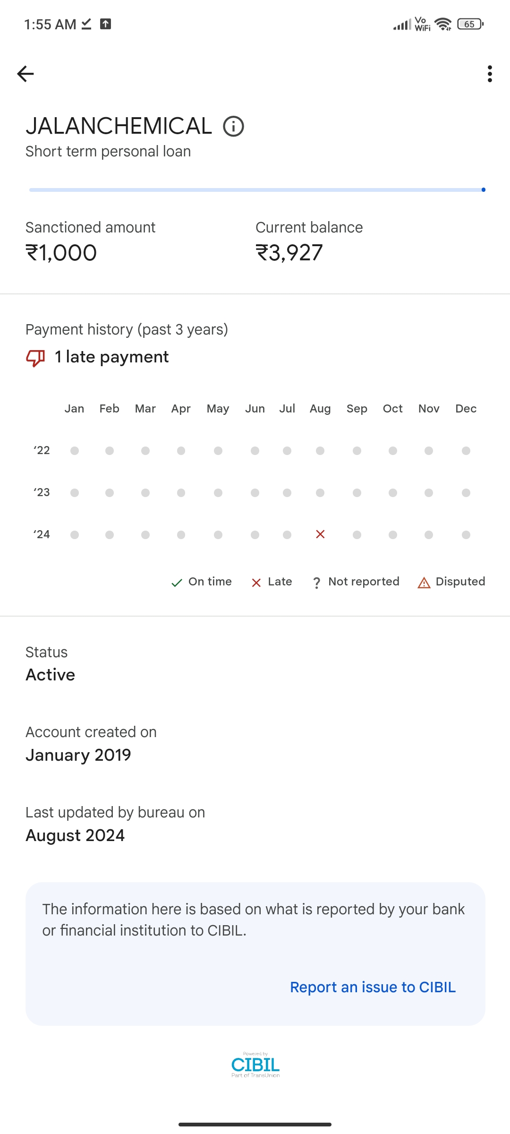Tap the December '23 payment dot
The width and height of the screenshot is (510, 1134).
coord(466,493)
